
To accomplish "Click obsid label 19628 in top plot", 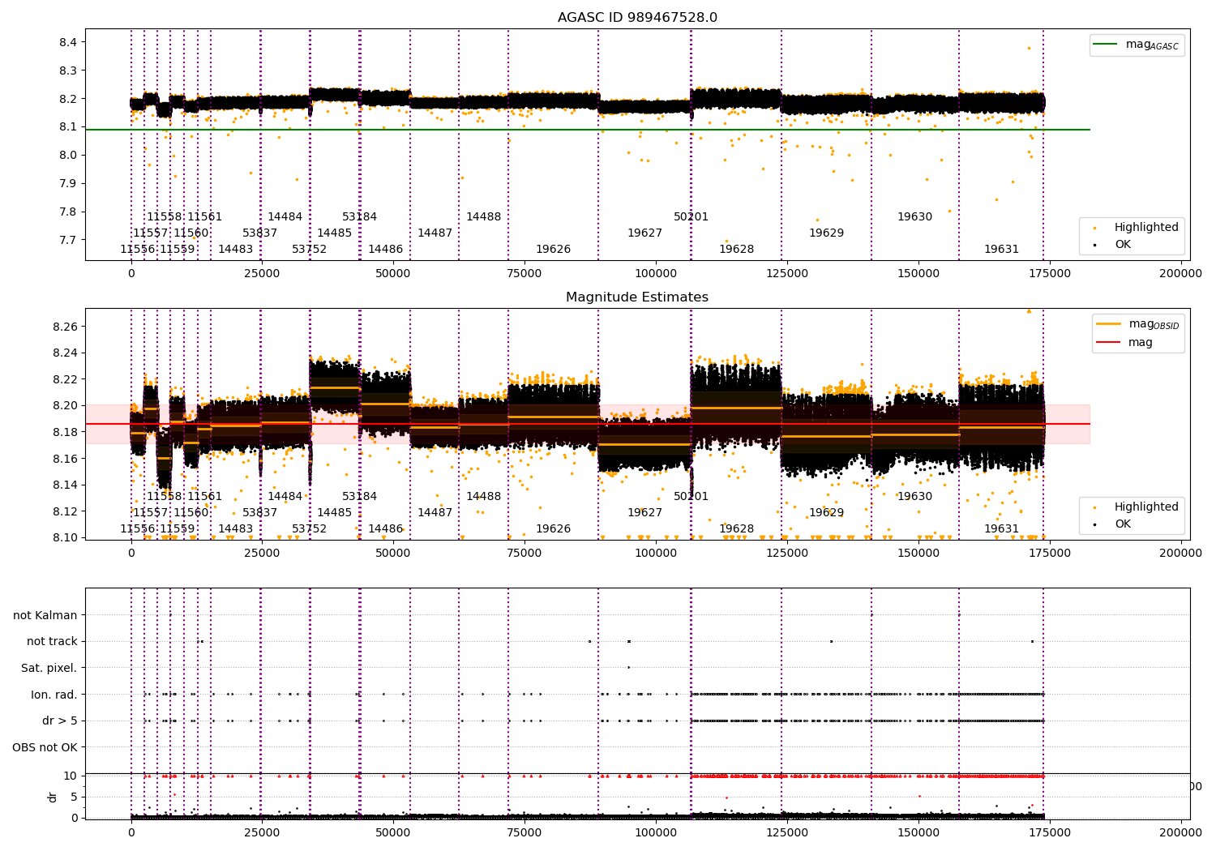I will (736, 249).
